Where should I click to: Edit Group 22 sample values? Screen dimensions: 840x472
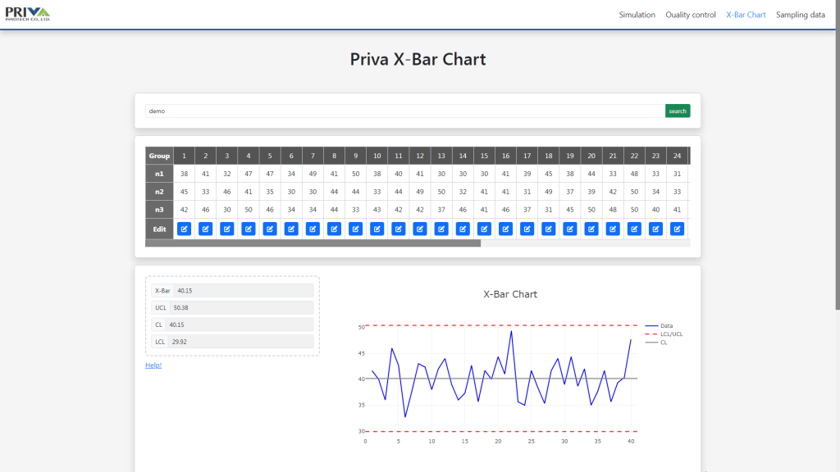(634, 229)
